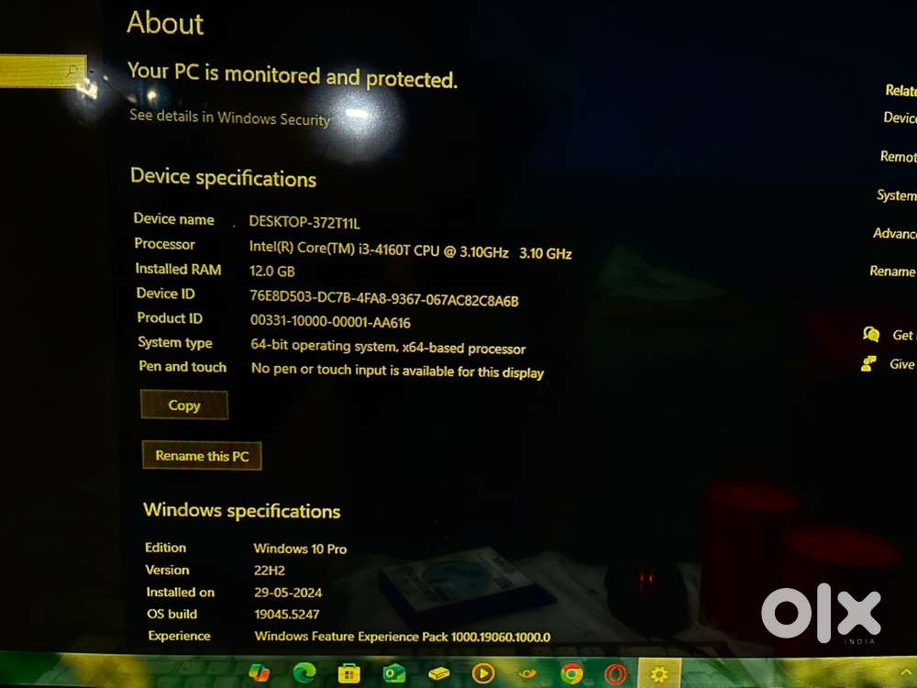Copy the device specifications
The width and height of the screenshot is (917, 688).
click(184, 405)
